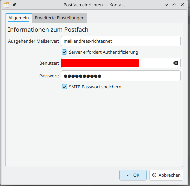Select the Passwort input field

click(x=121, y=76)
